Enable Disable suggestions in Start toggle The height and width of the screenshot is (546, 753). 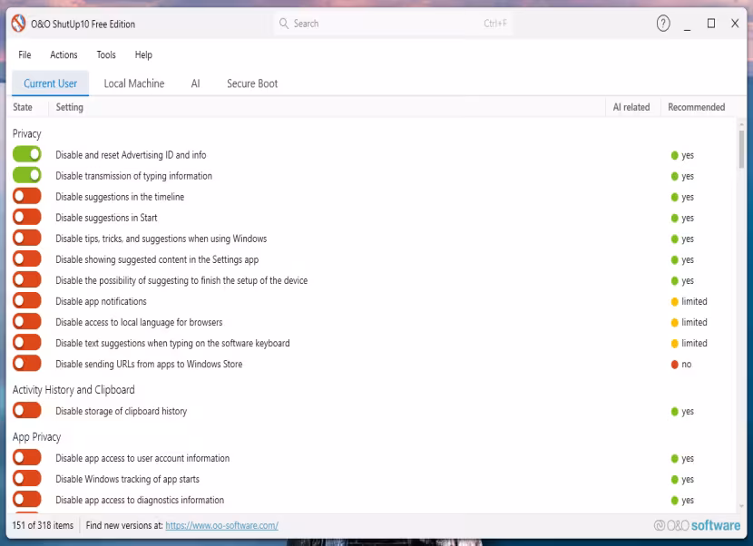(x=27, y=217)
